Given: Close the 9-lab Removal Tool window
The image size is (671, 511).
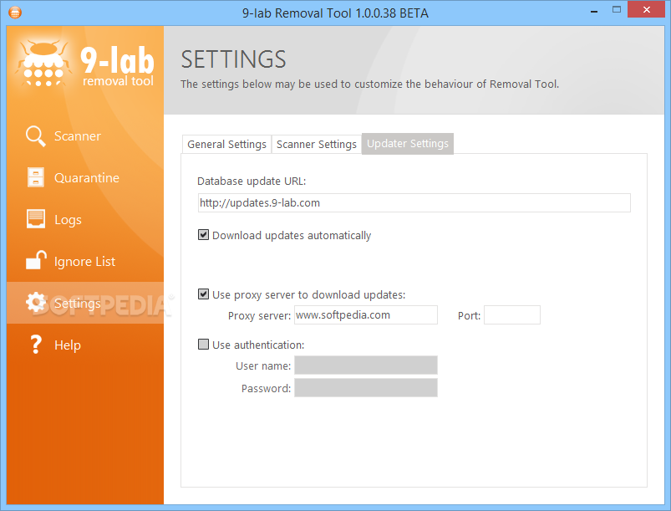Looking at the screenshot, I should [646, 9].
